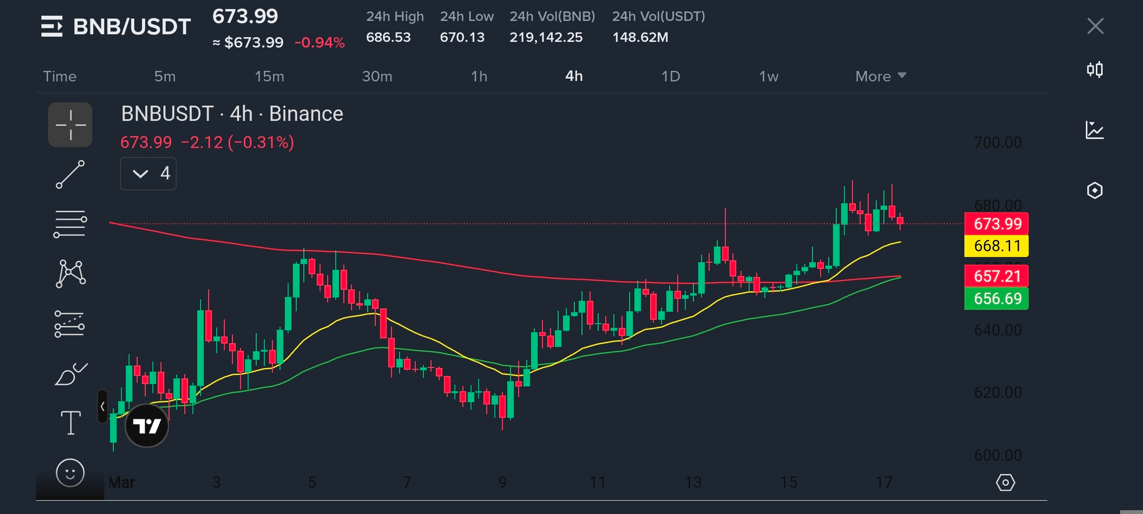Open the candlestick chart type icon
The image size is (1143, 514).
point(1094,70)
